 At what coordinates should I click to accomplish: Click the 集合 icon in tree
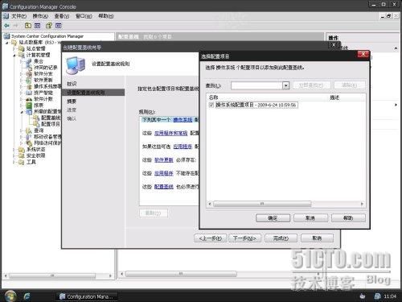point(29,61)
